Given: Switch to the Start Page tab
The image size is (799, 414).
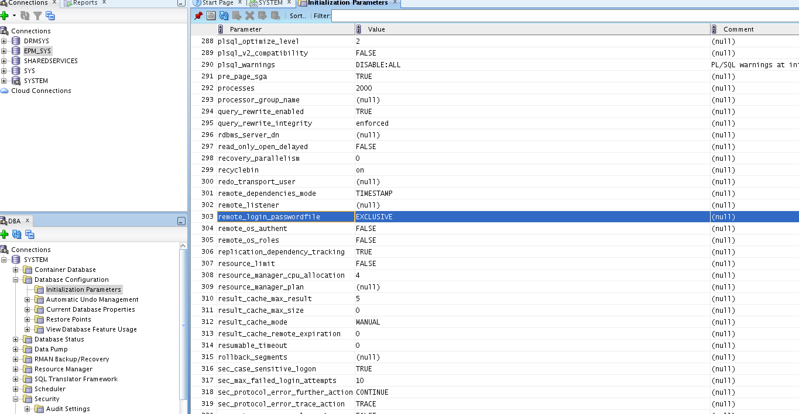Looking at the screenshot, I should tap(214, 3).
